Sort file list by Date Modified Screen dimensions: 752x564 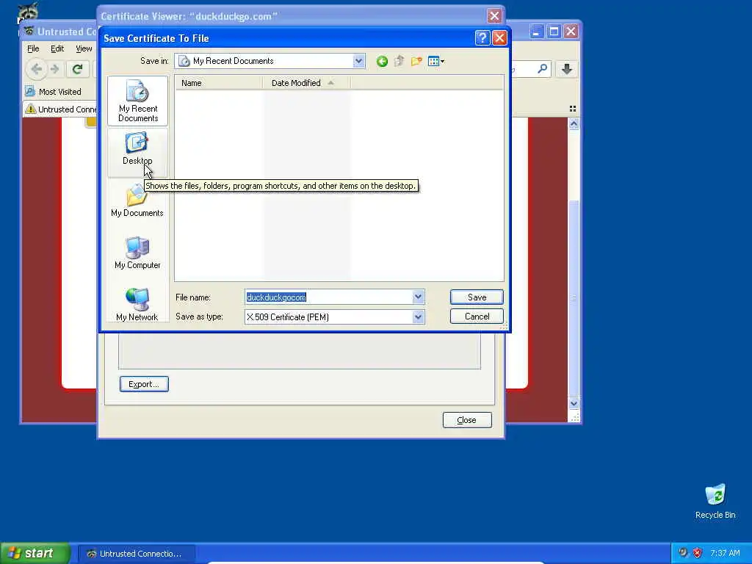[x=307, y=83]
